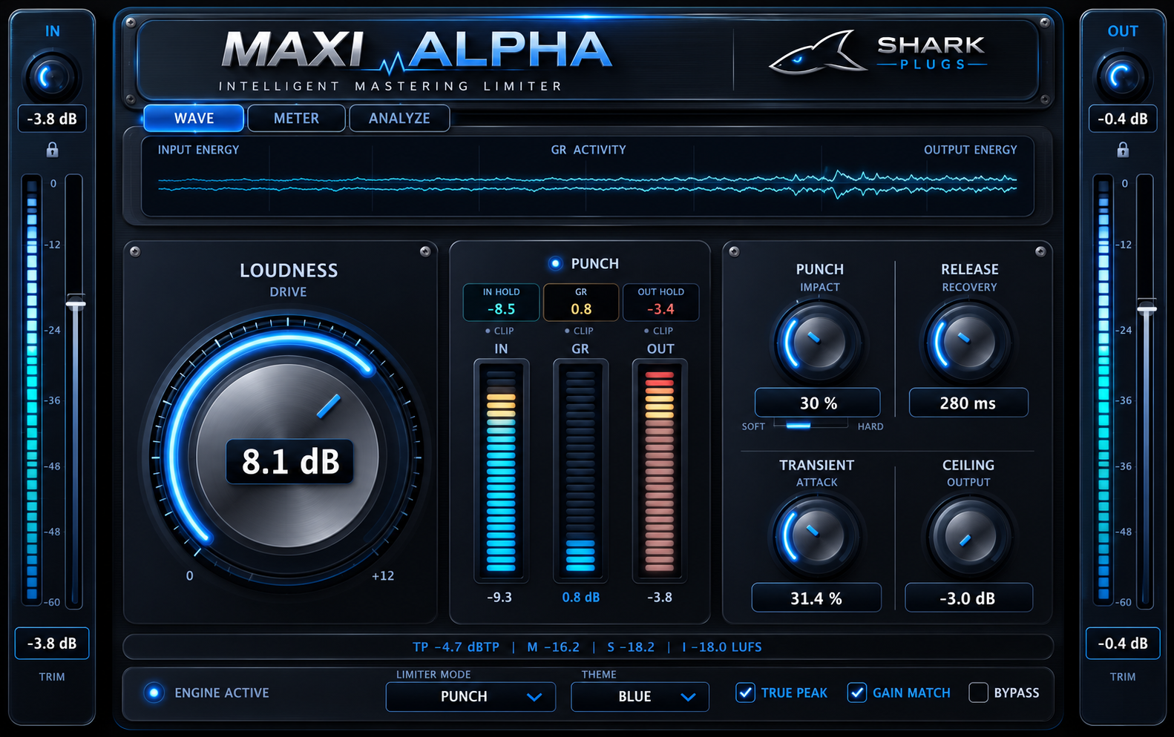Click the 0.8 dB value under GR meter

tap(580, 597)
